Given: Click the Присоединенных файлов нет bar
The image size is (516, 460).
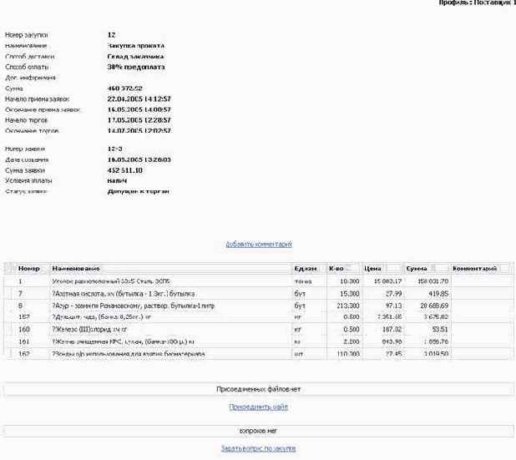Looking at the screenshot, I should pos(258,389).
